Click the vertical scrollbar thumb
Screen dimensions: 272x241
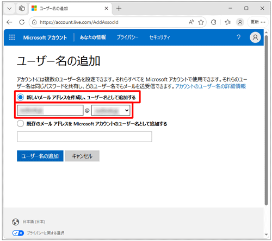point(266,120)
